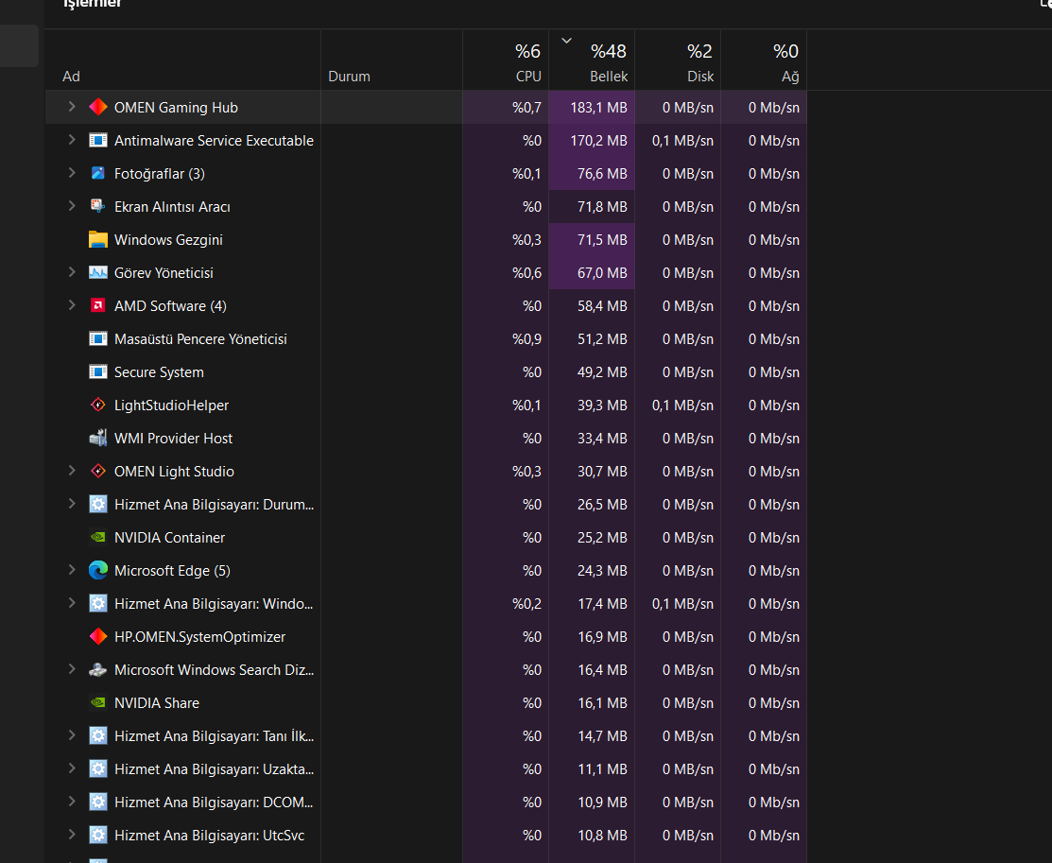The width and height of the screenshot is (1052, 863).
Task: Select the WMI Provider Host process name
Action: pos(173,439)
